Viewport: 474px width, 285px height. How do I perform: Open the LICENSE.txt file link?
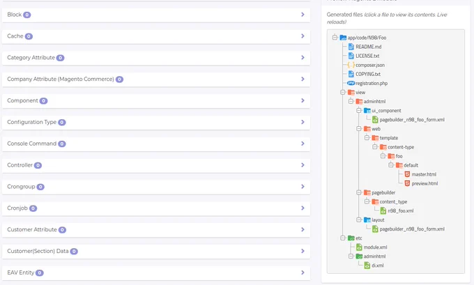point(367,56)
